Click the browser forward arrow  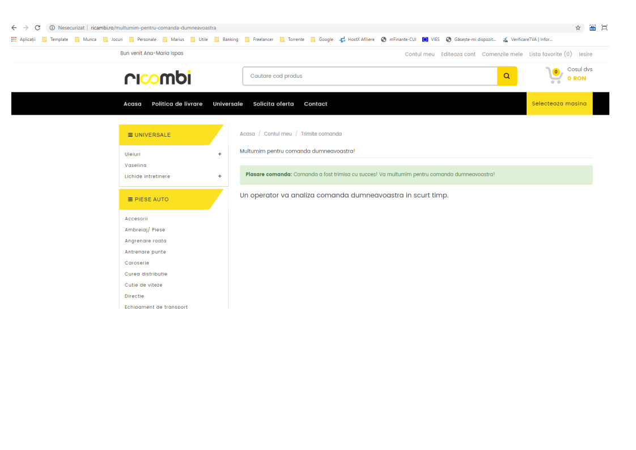[x=26, y=28]
